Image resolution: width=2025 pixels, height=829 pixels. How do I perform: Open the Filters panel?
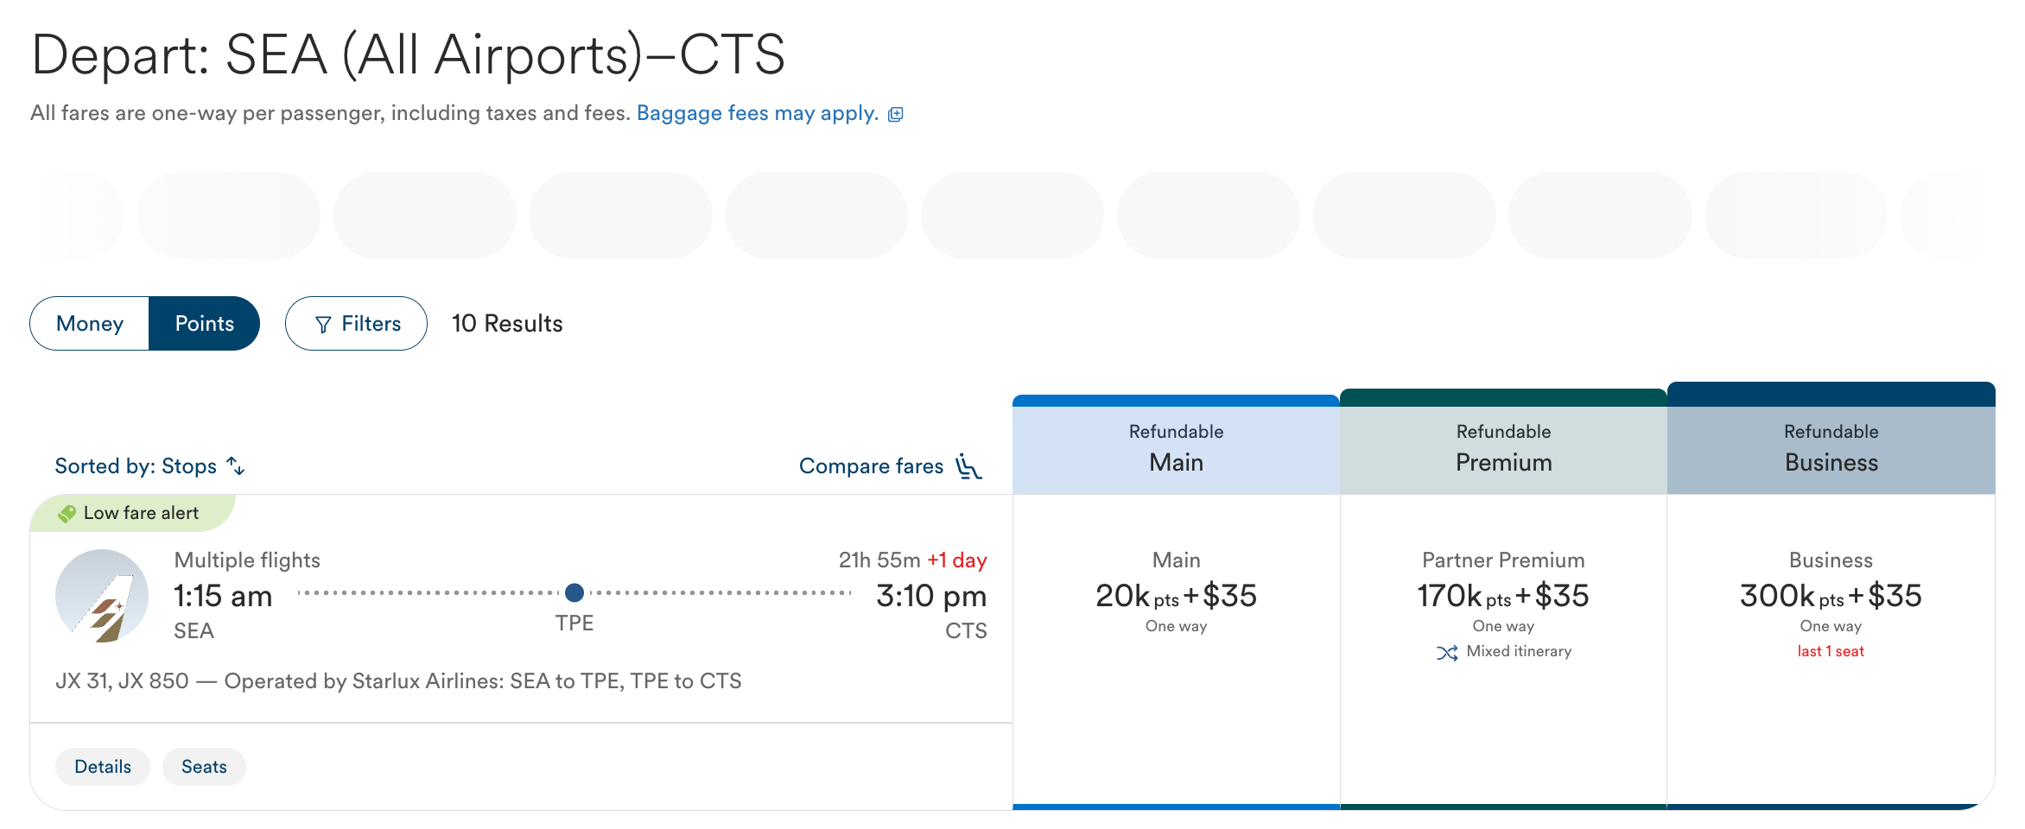tap(356, 324)
